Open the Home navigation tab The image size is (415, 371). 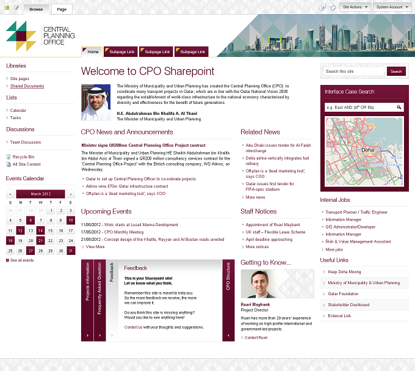[92, 52]
